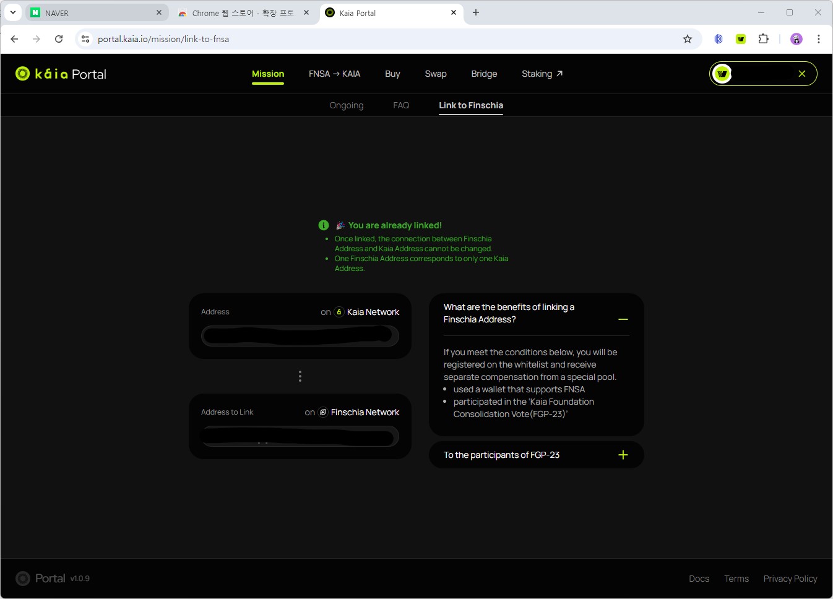This screenshot has width=833, height=599.
Task: Open FNSA → KAIA page
Action: click(x=334, y=74)
